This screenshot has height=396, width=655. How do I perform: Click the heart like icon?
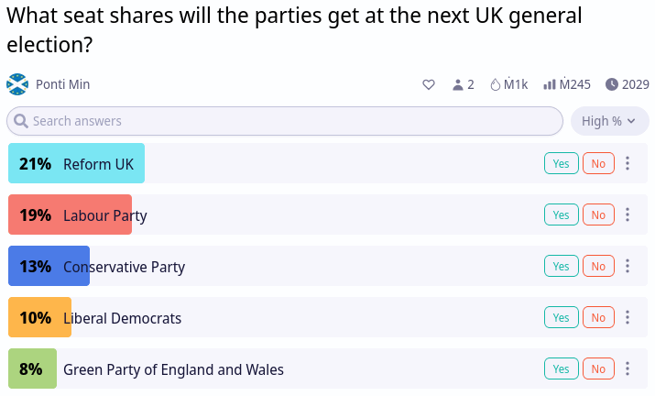pyautogui.click(x=429, y=84)
